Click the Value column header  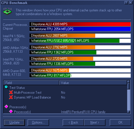click(x=93, y=83)
